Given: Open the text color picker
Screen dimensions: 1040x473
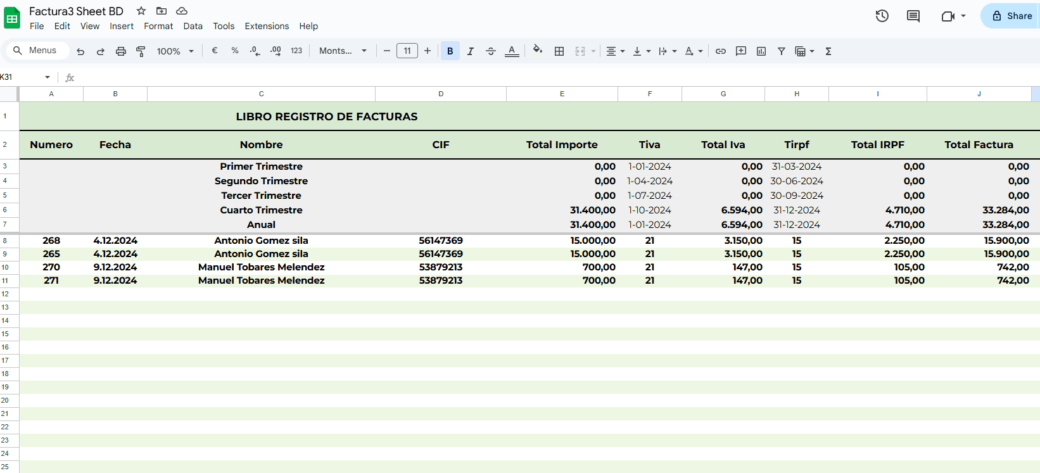Looking at the screenshot, I should click(x=512, y=51).
